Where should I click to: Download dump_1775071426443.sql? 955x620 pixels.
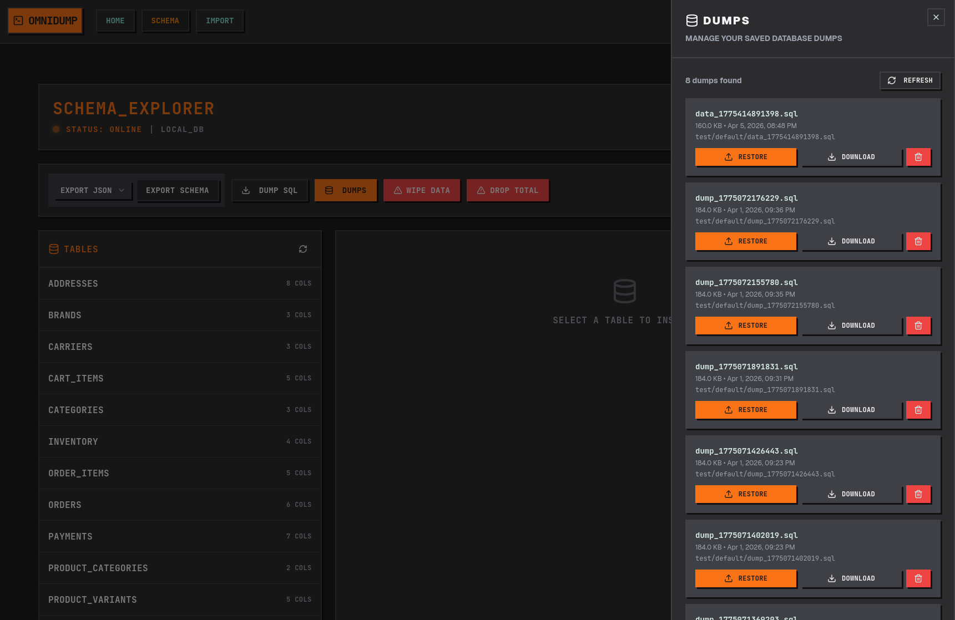[x=852, y=494]
